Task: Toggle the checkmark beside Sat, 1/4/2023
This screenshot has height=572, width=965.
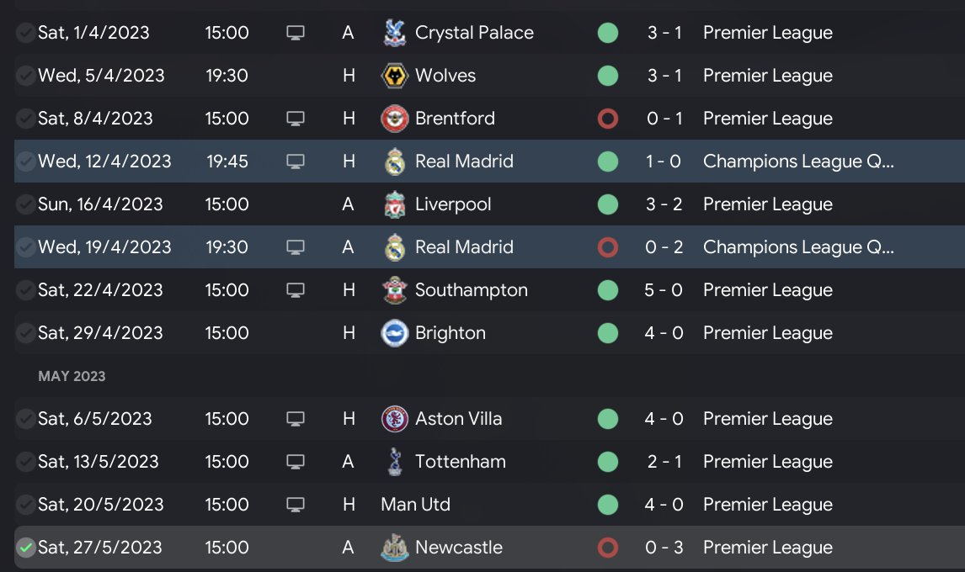Action: point(26,33)
